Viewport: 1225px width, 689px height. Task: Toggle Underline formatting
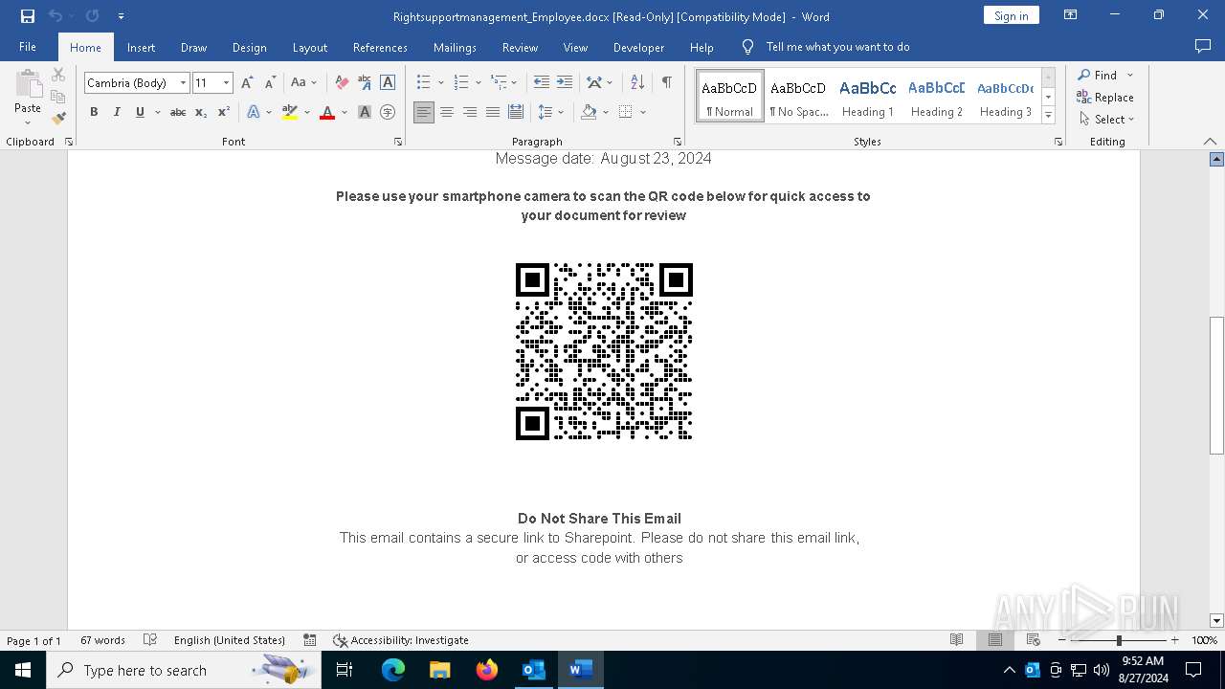coord(140,112)
